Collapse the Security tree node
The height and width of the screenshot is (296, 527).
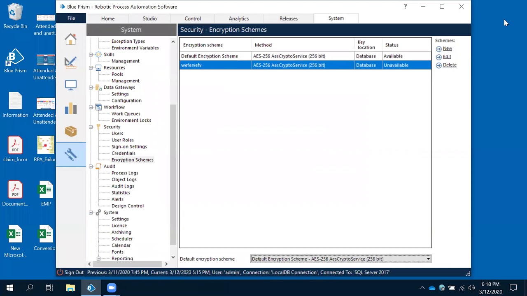coord(91,127)
